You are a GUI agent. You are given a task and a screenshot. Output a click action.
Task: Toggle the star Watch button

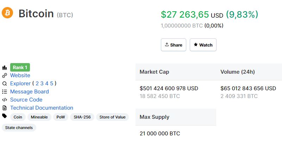coord(203,45)
